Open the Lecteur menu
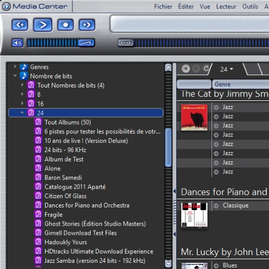Image resolution: width=269 pixels, height=269 pixels. (x=226, y=7)
